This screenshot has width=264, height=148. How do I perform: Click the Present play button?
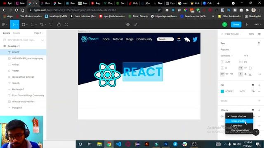pos(247,25)
